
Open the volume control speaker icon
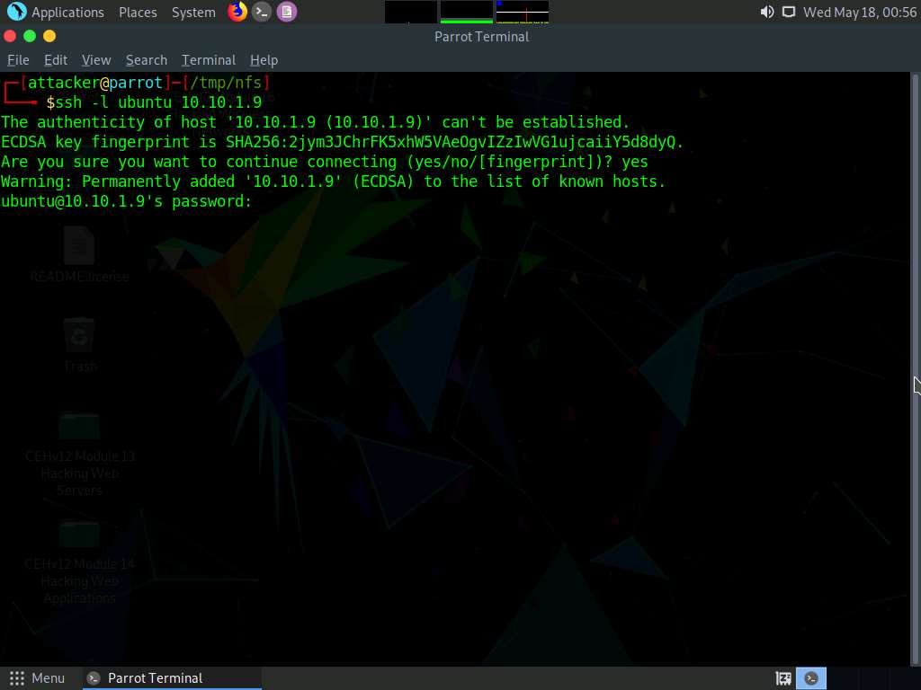tap(766, 12)
